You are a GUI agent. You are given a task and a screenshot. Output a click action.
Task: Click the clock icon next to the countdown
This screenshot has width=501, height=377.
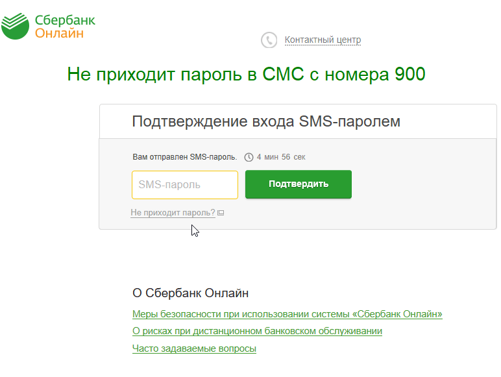tap(249, 157)
